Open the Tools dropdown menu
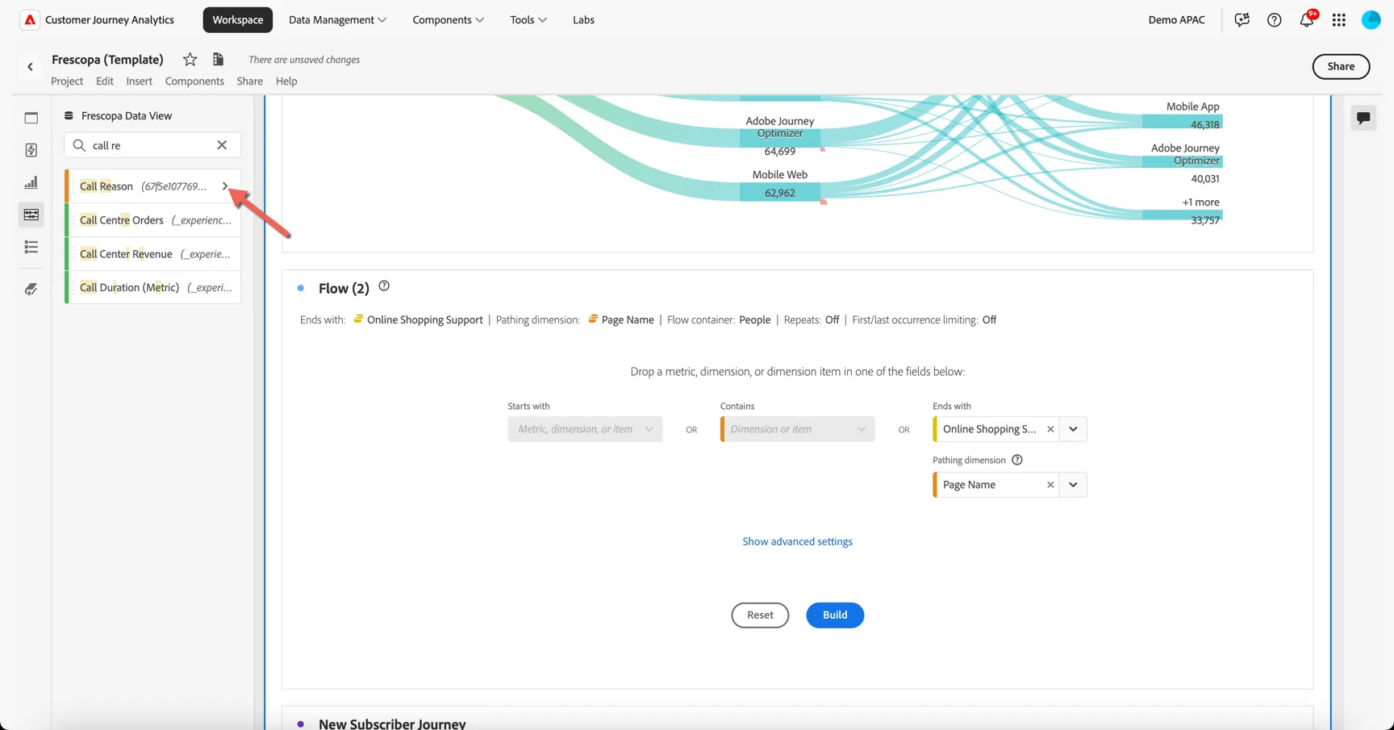 click(x=528, y=20)
